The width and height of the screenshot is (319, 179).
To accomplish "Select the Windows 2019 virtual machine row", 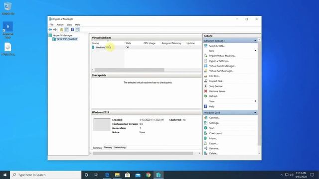I will pyautogui.click(x=146, y=47).
